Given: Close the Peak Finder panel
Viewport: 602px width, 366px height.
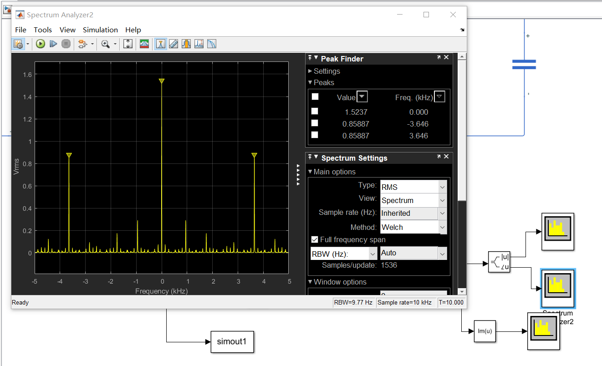Looking at the screenshot, I should (x=446, y=58).
